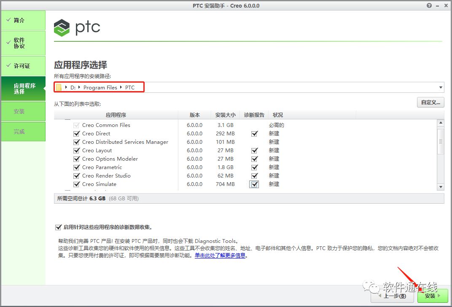The width and height of the screenshot is (452, 307).
Task: Toggle diagnostic report for Creo Simulate
Action: click(254, 184)
